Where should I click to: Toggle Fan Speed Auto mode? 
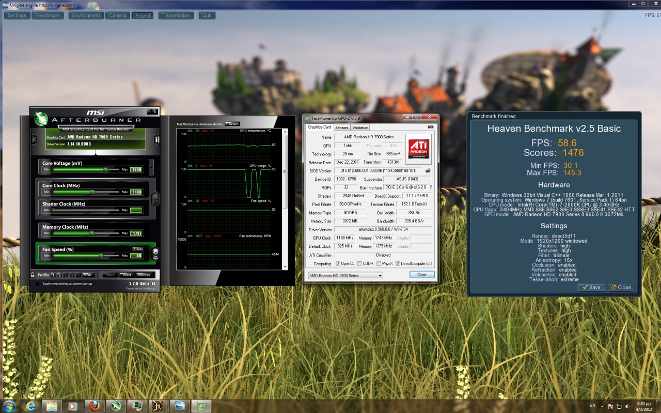[x=137, y=249]
